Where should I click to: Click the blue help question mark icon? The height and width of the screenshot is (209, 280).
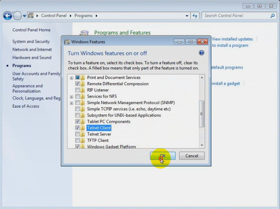click(x=201, y=53)
